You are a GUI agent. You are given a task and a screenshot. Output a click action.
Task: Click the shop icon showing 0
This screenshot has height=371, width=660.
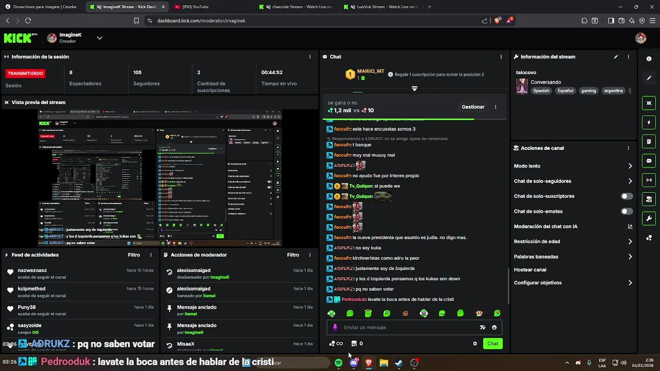click(x=357, y=344)
